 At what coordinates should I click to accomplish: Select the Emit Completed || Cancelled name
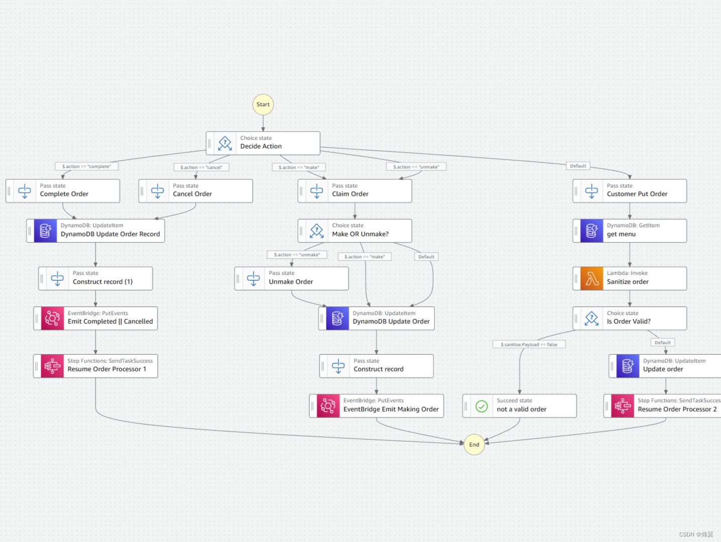[110, 322]
